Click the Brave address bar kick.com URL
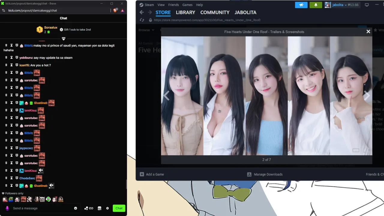Viewport: 384px width, 216px height. coord(33,10)
